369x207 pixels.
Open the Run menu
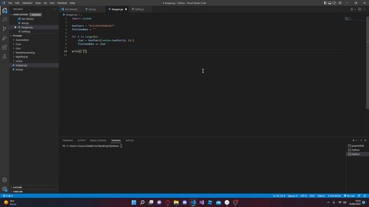click(x=52, y=3)
